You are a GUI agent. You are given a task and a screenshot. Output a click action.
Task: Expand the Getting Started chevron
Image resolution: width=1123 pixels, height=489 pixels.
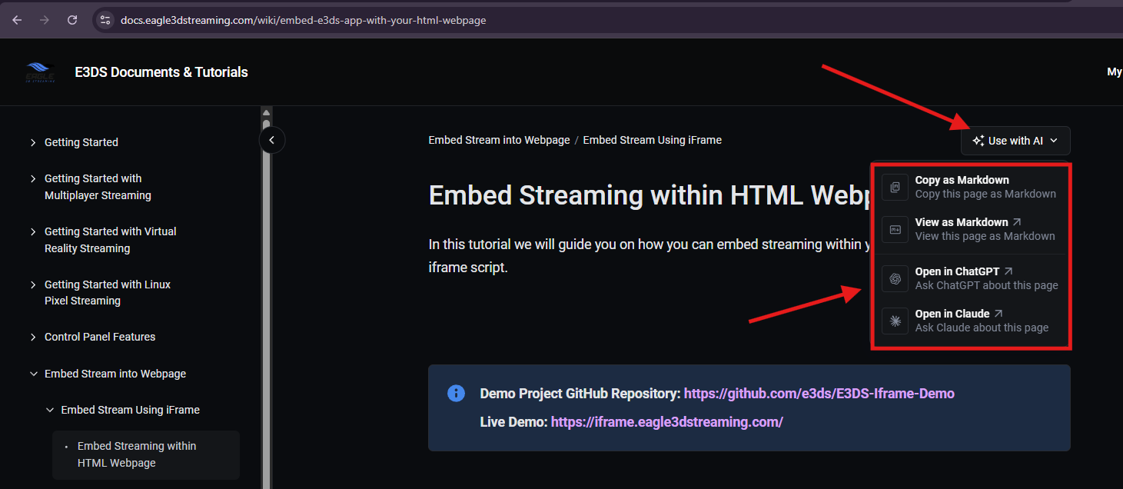click(x=33, y=142)
